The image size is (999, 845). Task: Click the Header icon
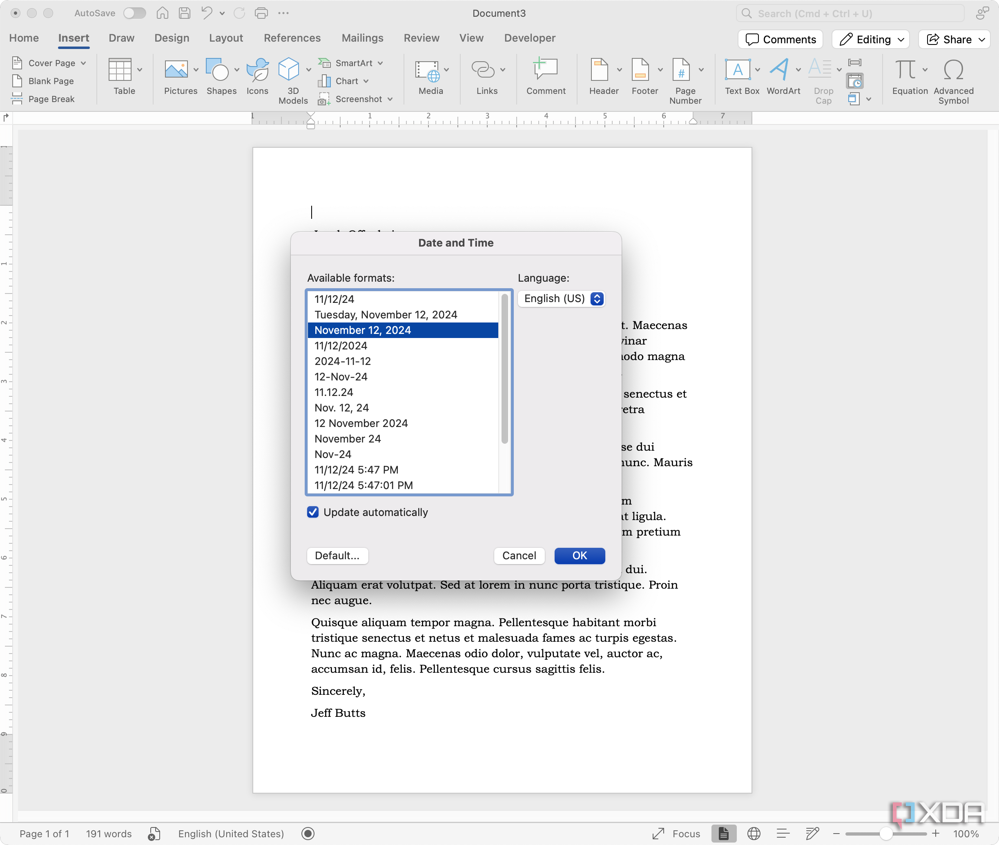(x=599, y=70)
